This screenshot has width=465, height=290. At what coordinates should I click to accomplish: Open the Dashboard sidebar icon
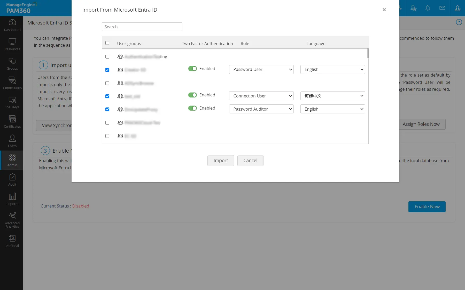point(12,25)
